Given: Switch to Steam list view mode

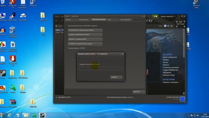Looking at the screenshot, I should click(x=169, y=26).
